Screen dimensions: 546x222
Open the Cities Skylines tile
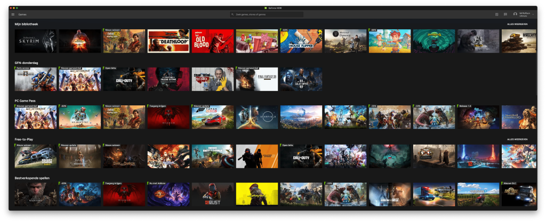(301, 118)
